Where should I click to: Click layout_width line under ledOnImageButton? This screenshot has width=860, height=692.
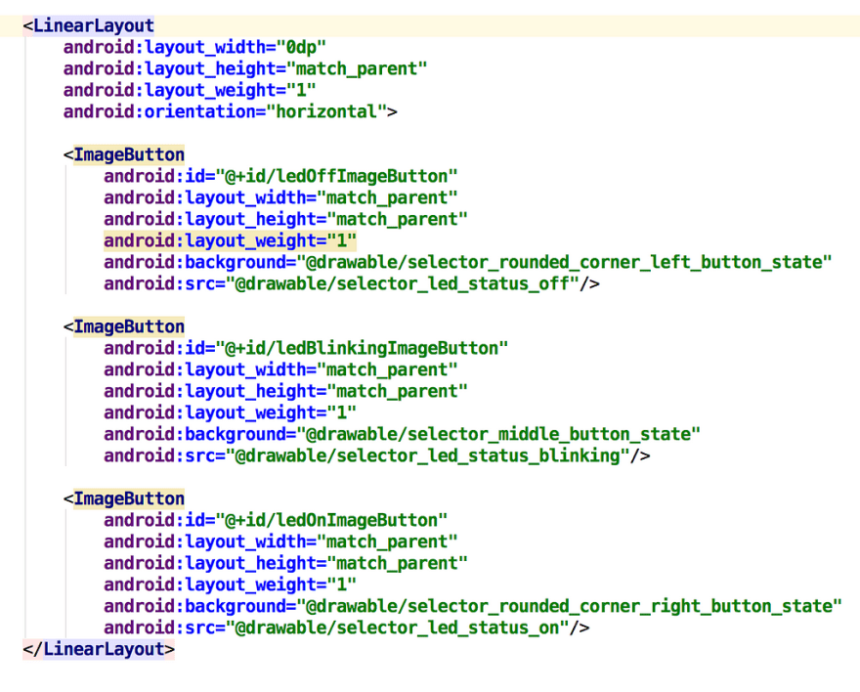(280, 541)
